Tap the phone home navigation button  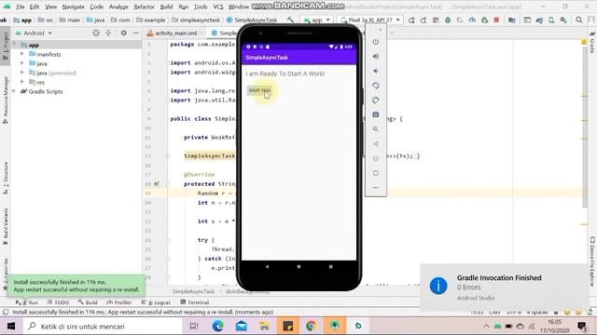[x=298, y=267]
